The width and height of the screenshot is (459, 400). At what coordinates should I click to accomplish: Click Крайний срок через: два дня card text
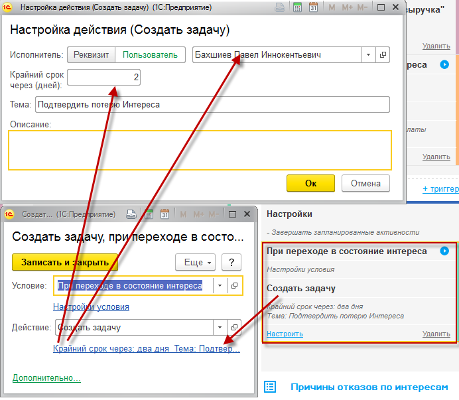(315, 306)
